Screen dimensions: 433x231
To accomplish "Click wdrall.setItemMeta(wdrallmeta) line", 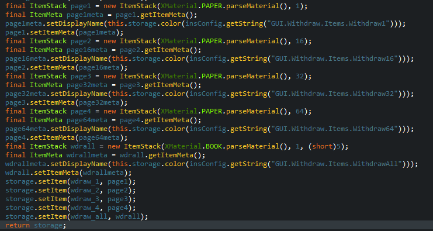I will pos(68,173).
